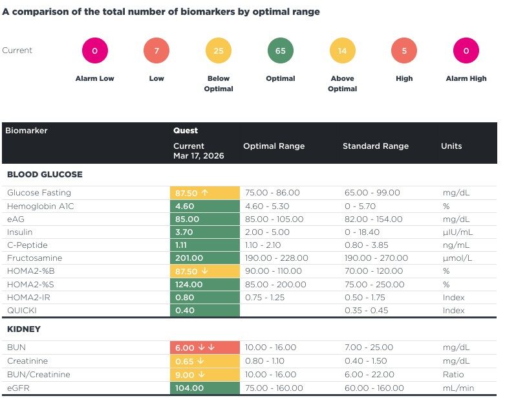
Task: Click the report title about biomarkers comparison
Action: (161, 12)
